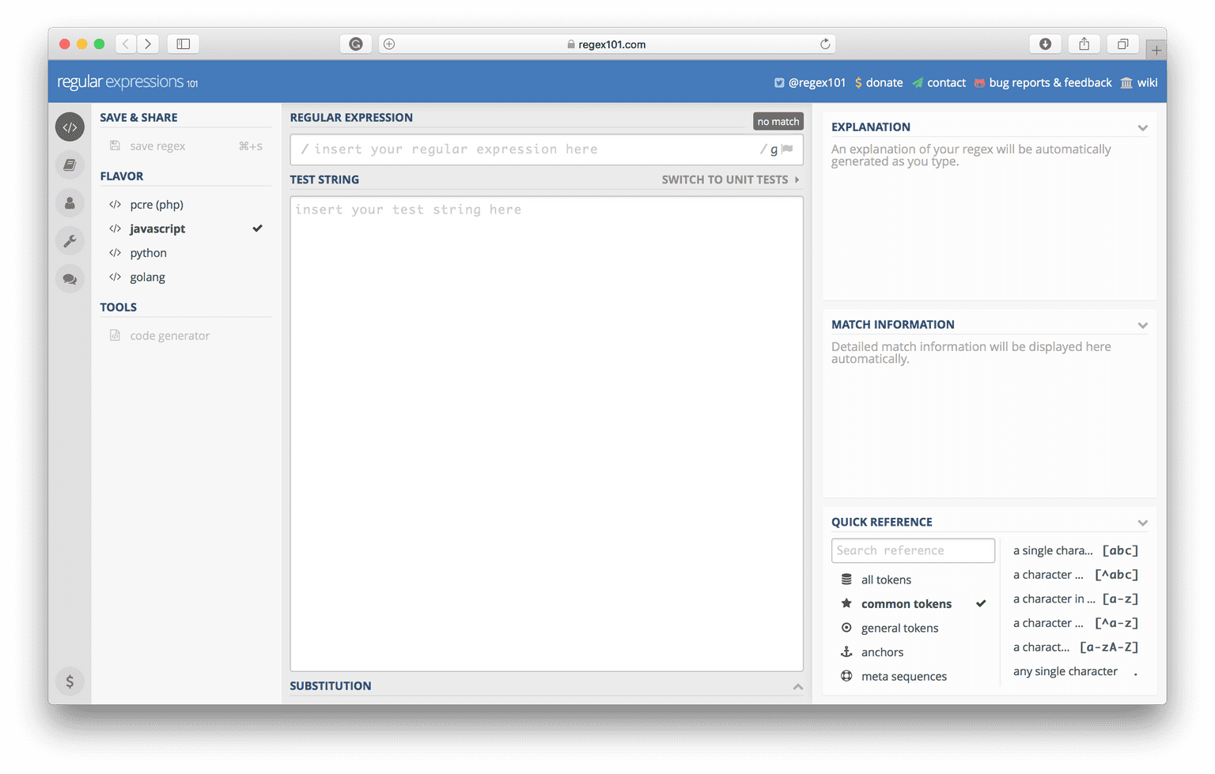The width and height of the screenshot is (1215, 774).
Task: Select meta sequences in Quick Reference
Action: click(903, 676)
